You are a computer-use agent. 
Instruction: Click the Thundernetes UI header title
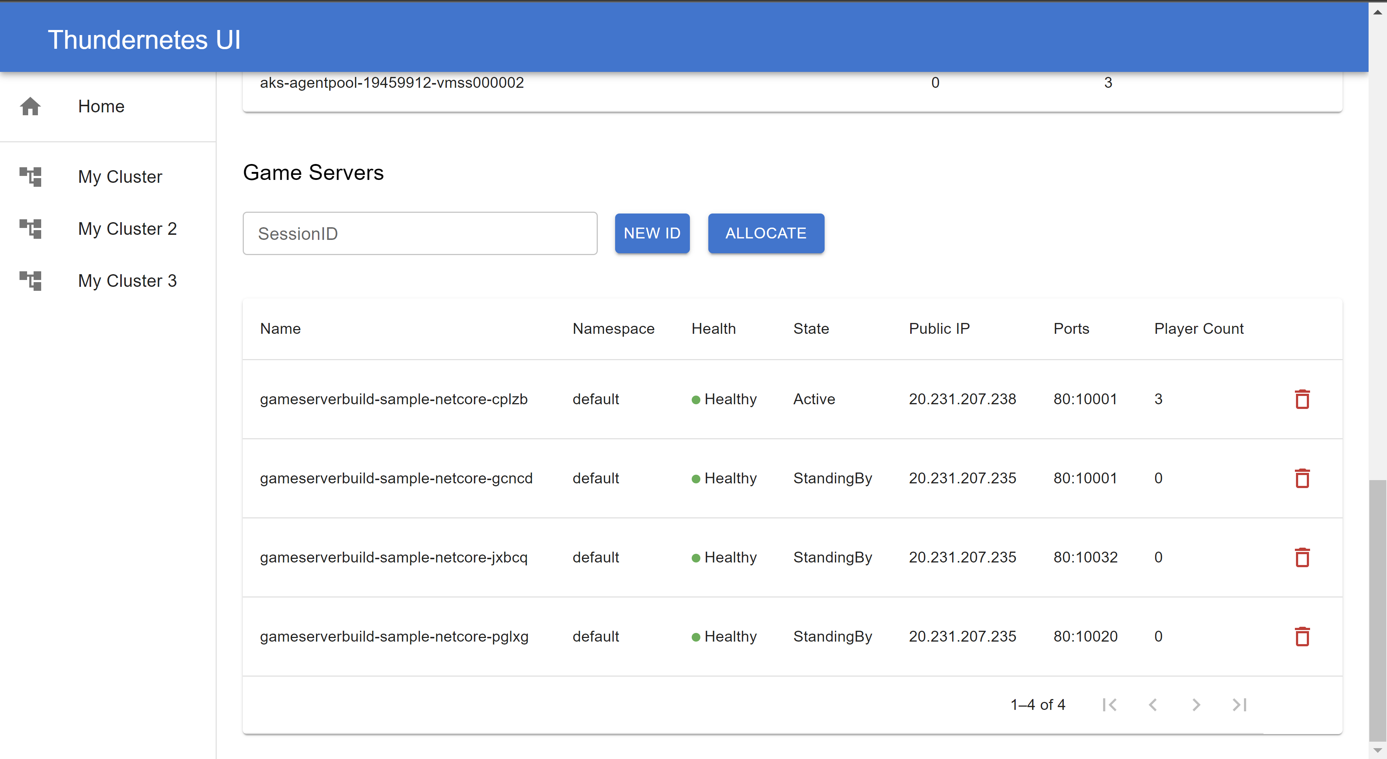144,40
